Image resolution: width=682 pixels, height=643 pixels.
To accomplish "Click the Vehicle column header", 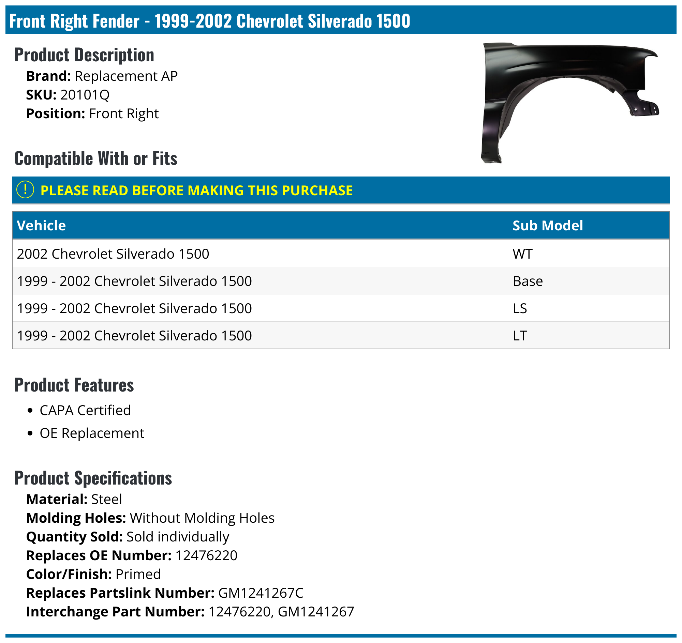I will point(41,225).
